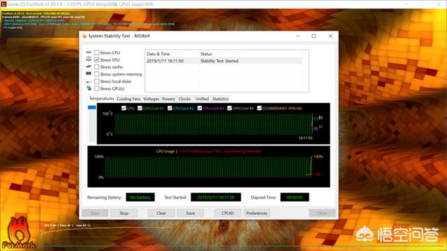The image size is (447, 251).
Task: Open Preferences dialog
Action: [256, 213]
